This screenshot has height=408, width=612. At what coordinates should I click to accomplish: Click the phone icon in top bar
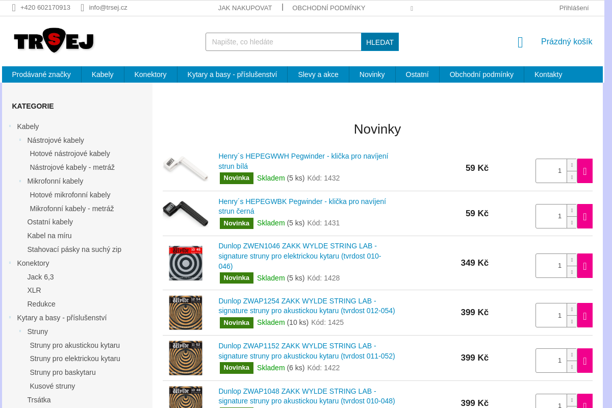pos(14,8)
